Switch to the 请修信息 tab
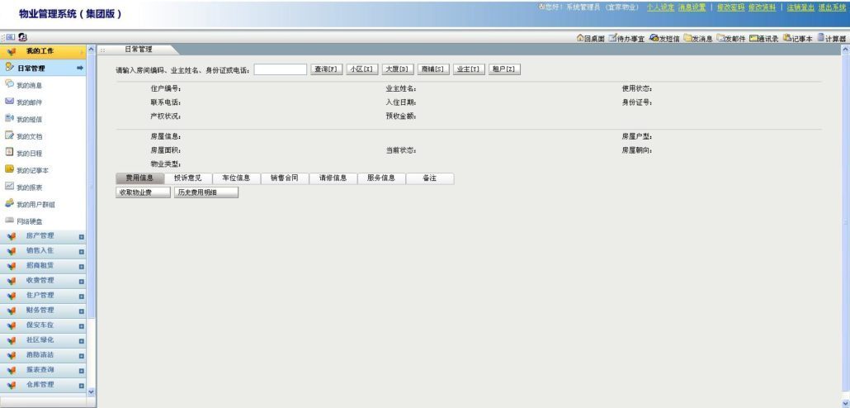The width and height of the screenshot is (850, 408). [333, 178]
